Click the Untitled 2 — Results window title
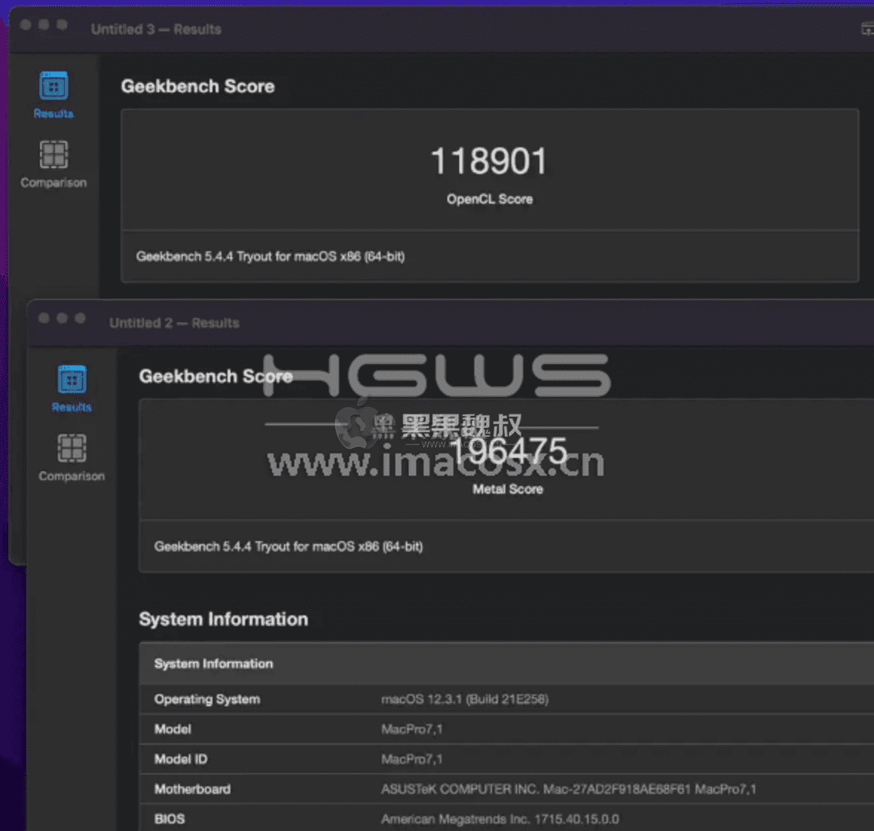The image size is (874, 831). point(175,323)
